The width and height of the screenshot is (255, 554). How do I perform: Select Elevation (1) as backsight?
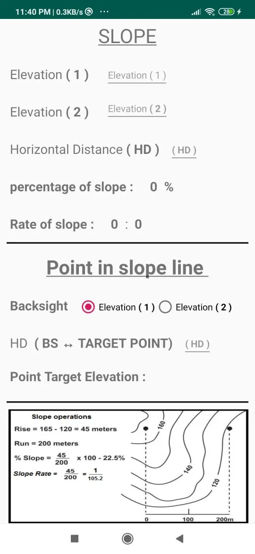tap(88, 307)
